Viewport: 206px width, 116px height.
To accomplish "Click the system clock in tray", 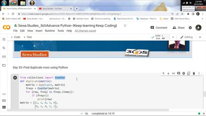I will pyautogui.click(x=198, y=3).
